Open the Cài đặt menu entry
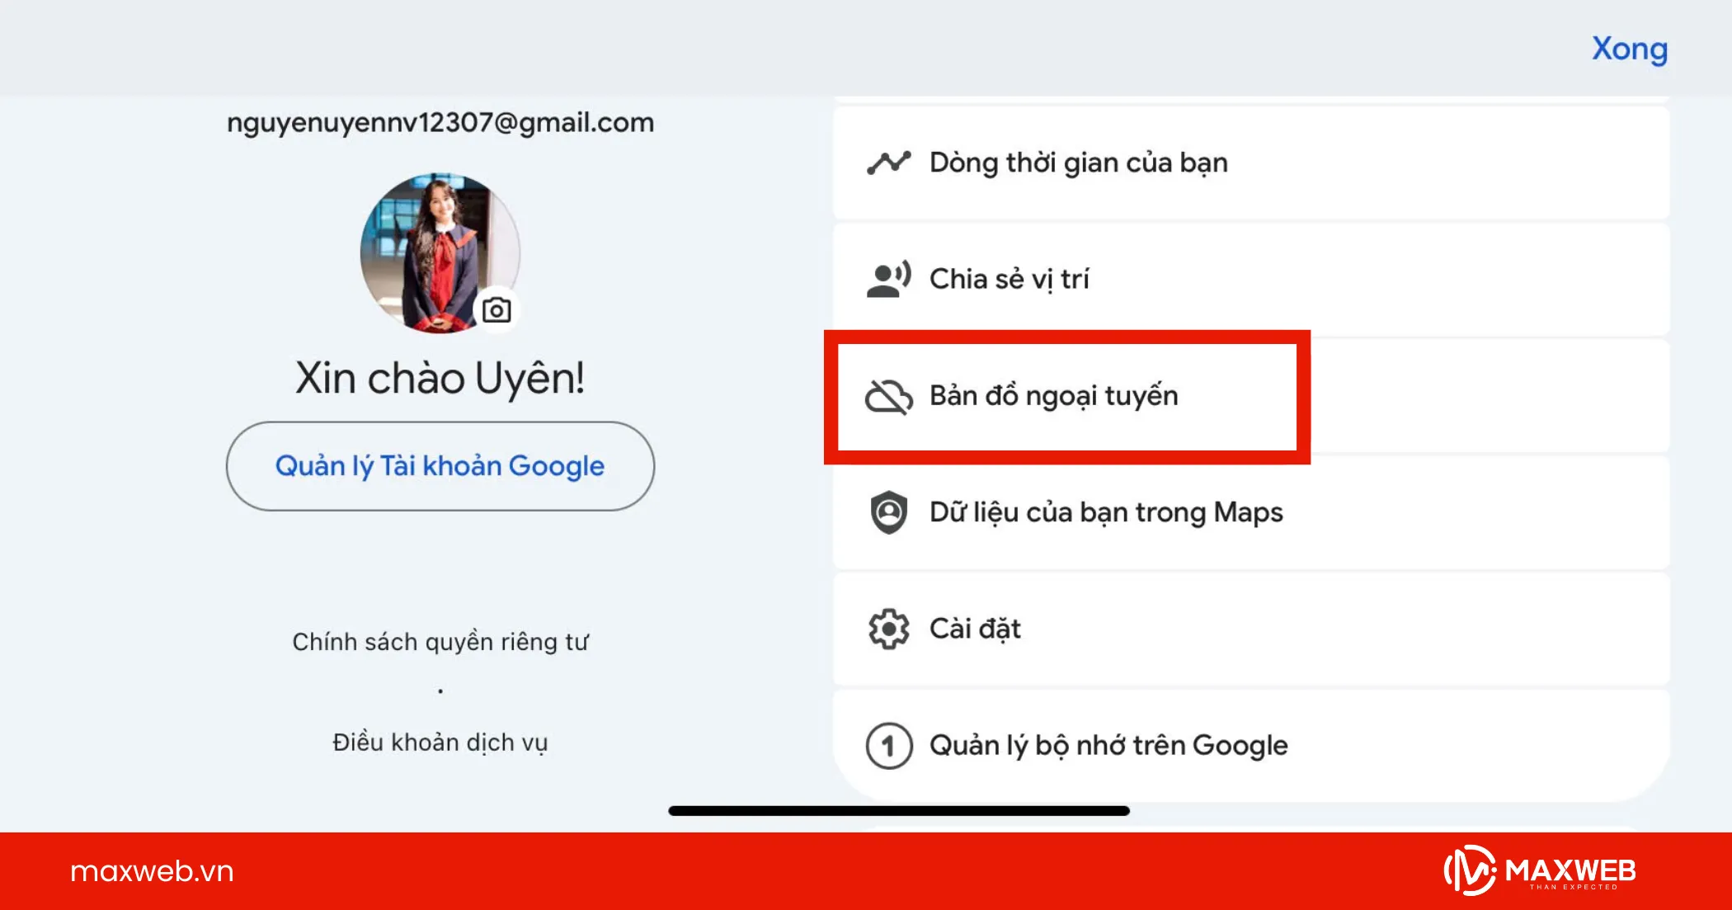This screenshot has height=910, width=1732. click(x=974, y=629)
